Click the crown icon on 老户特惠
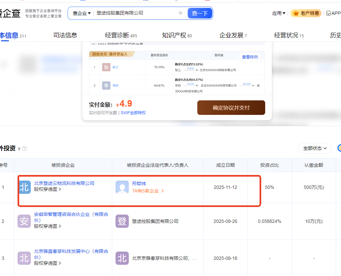 (x=296, y=13)
